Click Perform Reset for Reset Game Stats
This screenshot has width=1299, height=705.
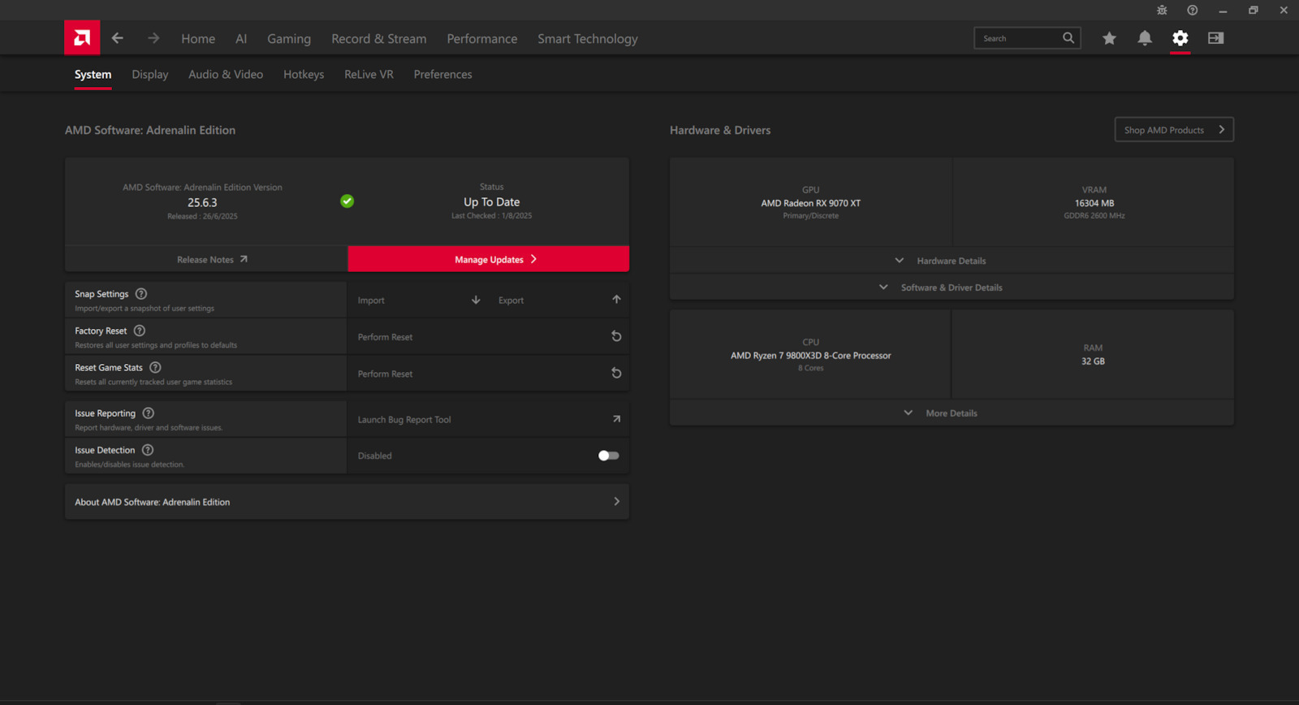point(488,374)
